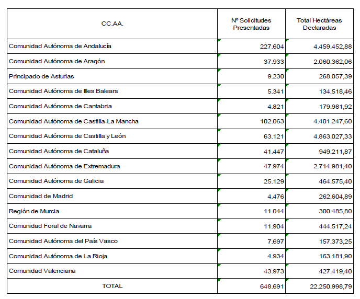Select the Castilla y León row label
The image size is (360, 299).
tap(67, 136)
